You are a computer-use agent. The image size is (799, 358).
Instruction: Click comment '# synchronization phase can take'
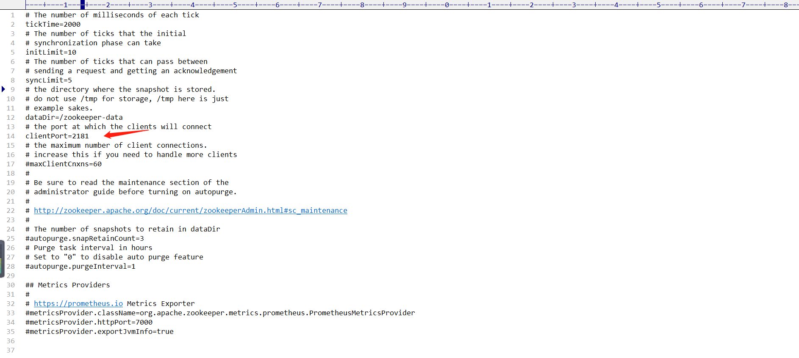coord(93,43)
